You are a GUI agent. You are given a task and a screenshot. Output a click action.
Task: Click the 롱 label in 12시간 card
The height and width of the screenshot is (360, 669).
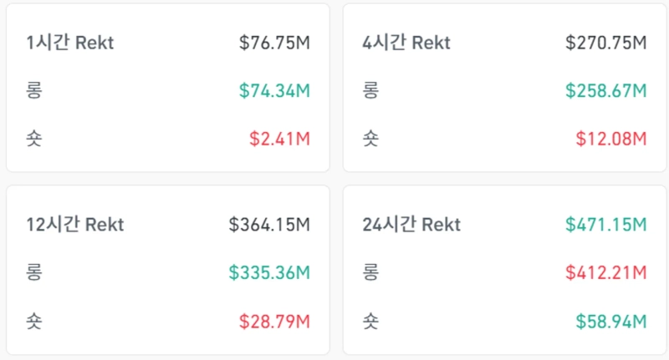[x=34, y=272]
